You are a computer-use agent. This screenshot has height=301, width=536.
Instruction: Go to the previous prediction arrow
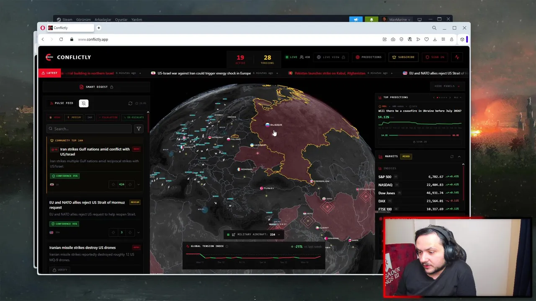434,97
